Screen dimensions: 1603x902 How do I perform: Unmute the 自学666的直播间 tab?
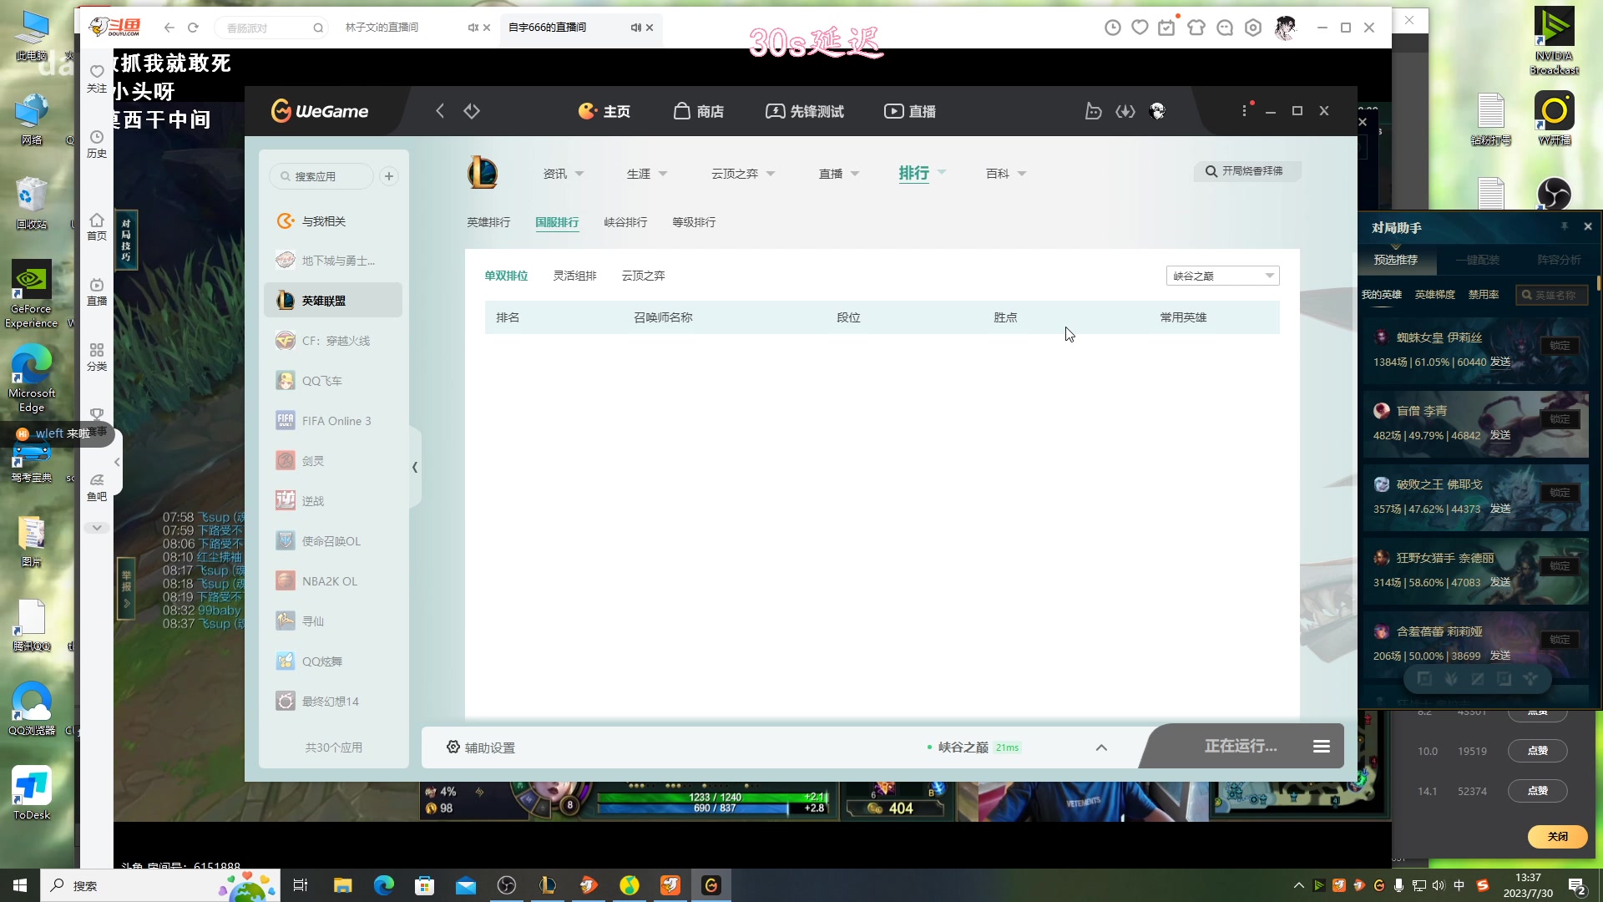point(636,28)
